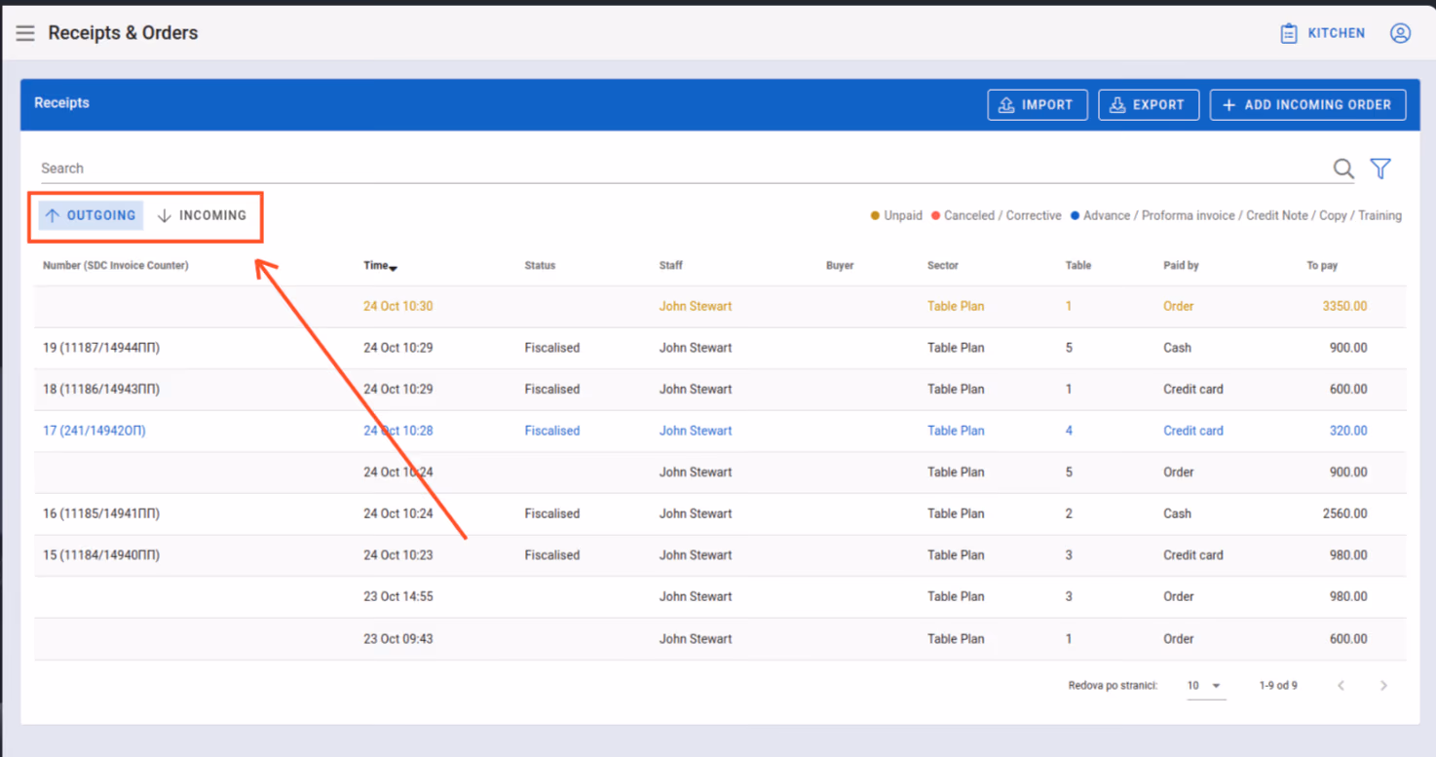
Task: Open receipt 17 (241/14942OП) link
Action: (x=94, y=431)
